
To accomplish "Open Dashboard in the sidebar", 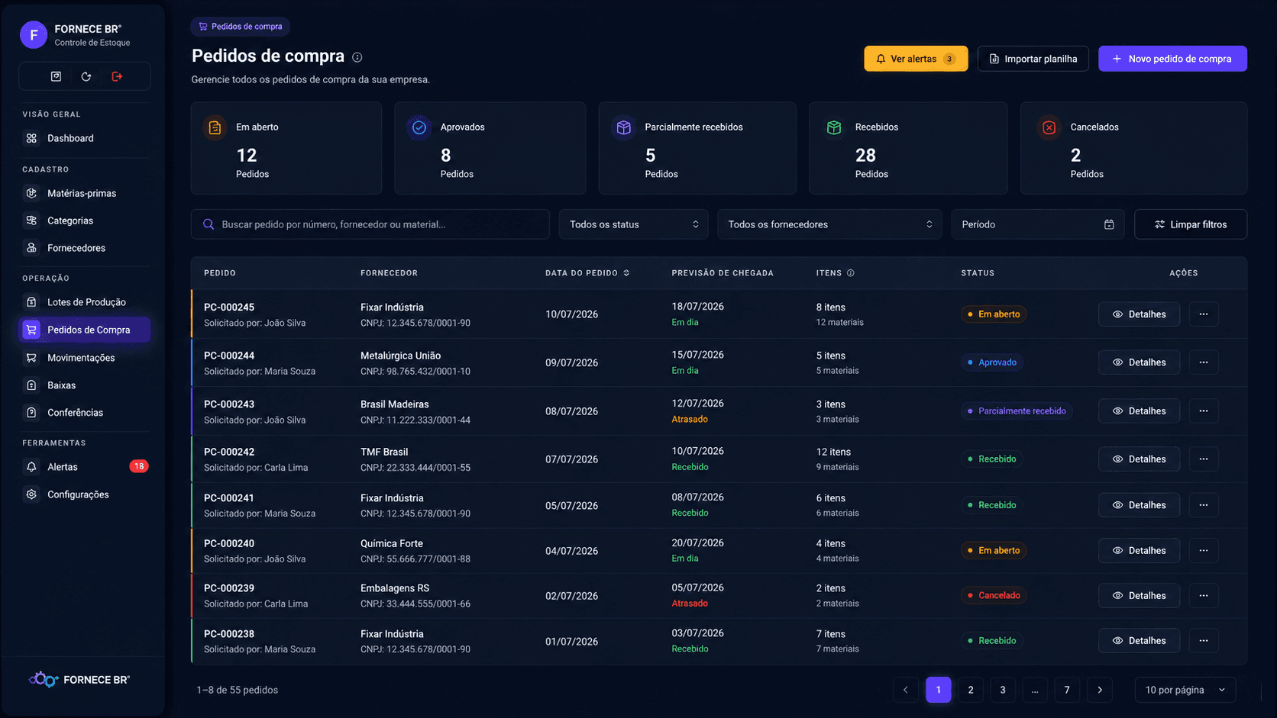I will [x=85, y=138].
